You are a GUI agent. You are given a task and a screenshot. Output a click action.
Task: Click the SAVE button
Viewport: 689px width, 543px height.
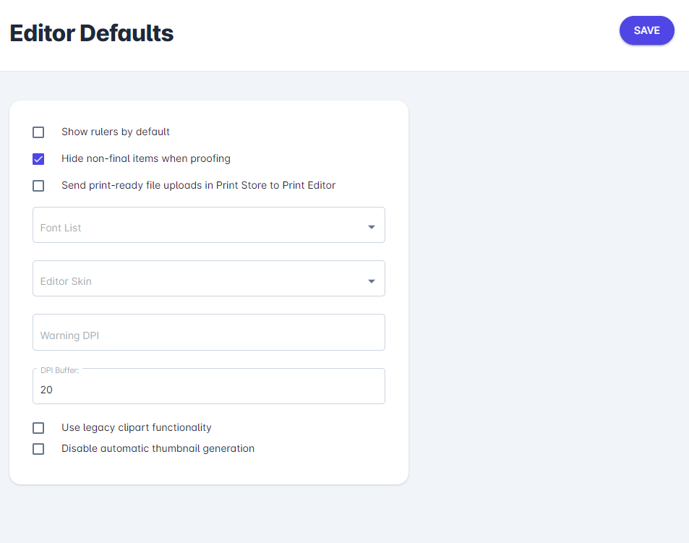click(646, 30)
